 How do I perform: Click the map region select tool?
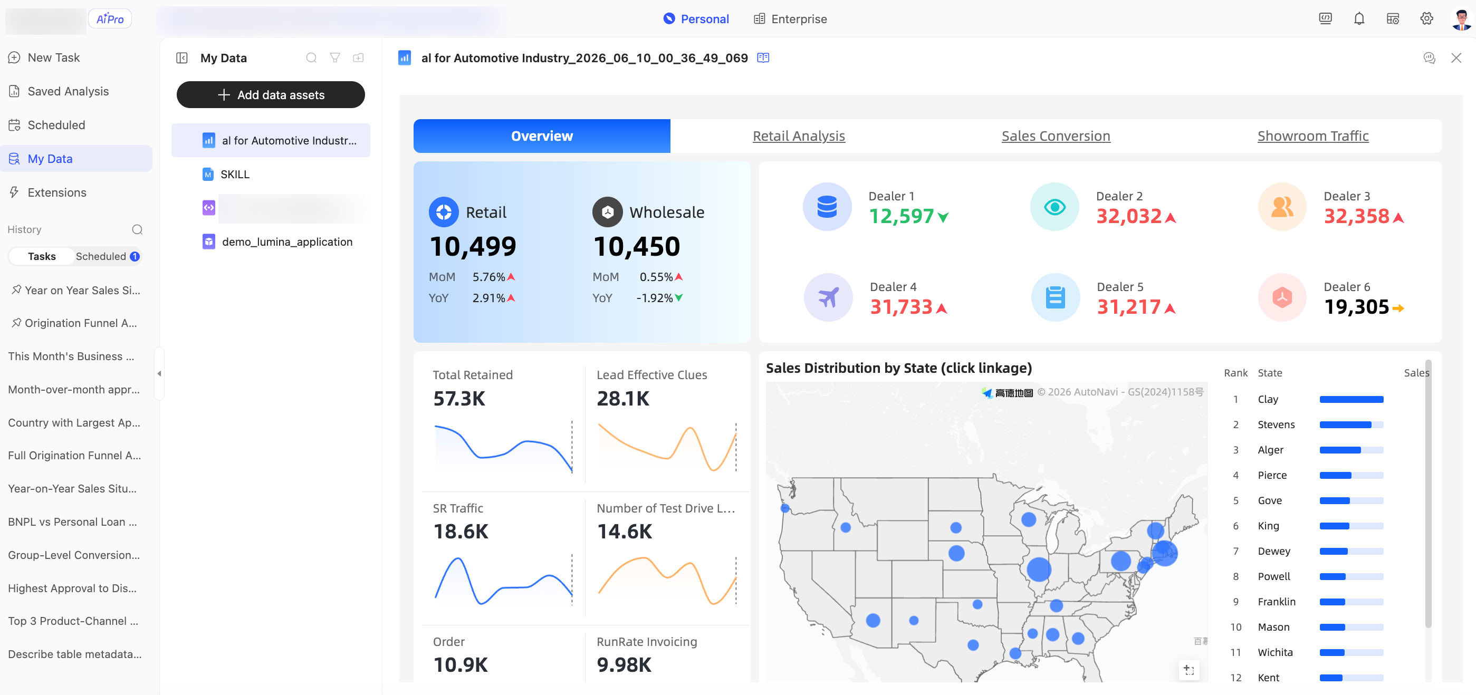click(1189, 670)
